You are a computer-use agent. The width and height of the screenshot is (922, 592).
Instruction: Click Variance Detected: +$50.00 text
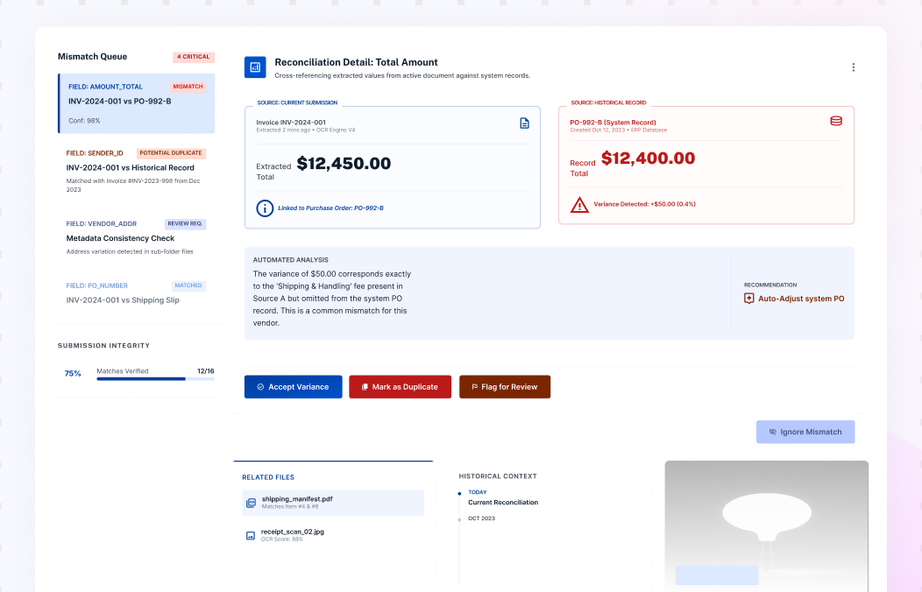[644, 204]
